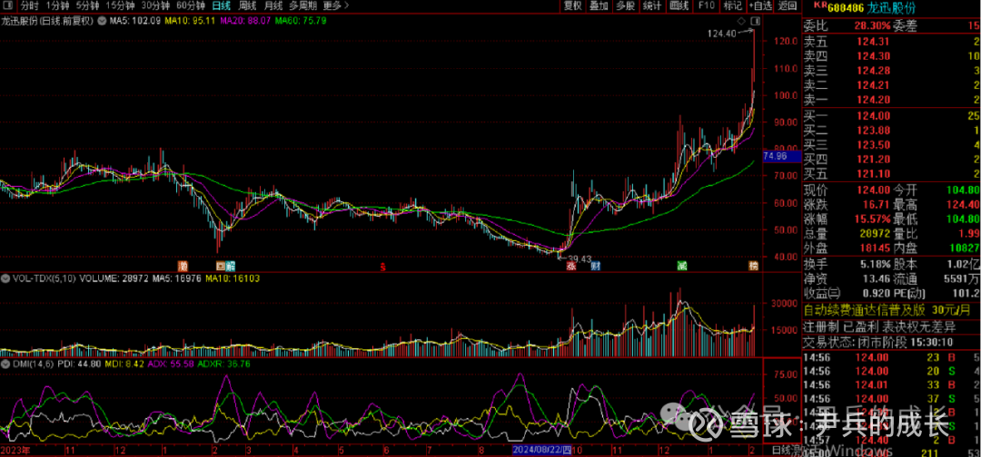Click the 卖一 price 124.20 row
Viewport: 981px width, 457px height.
pyautogui.click(x=892, y=100)
